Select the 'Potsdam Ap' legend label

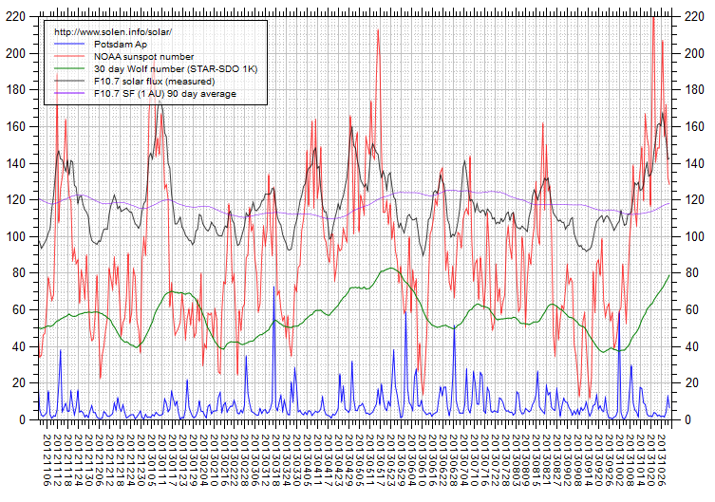click(x=121, y=45)
